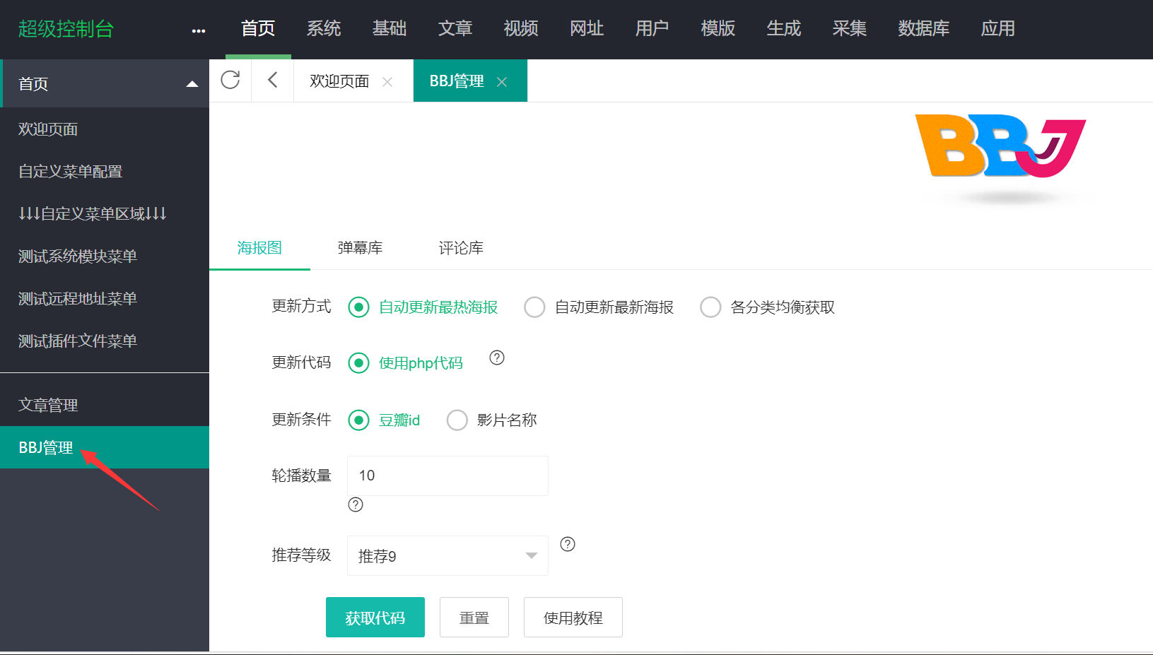
Task: Select 各分类均衡获取 radio option
Action: pyautogui.click(x=710, y=307)
